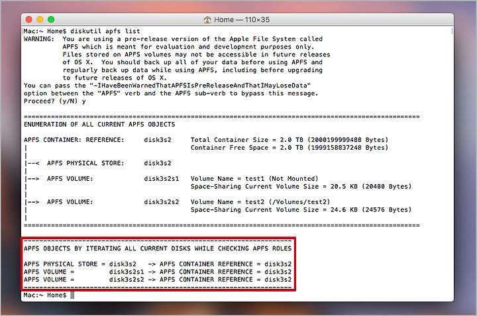Click "APFS PHYSICAL STORE:" in the tree listing
Viewport: 477px width, 316px height.
[85, 163]
